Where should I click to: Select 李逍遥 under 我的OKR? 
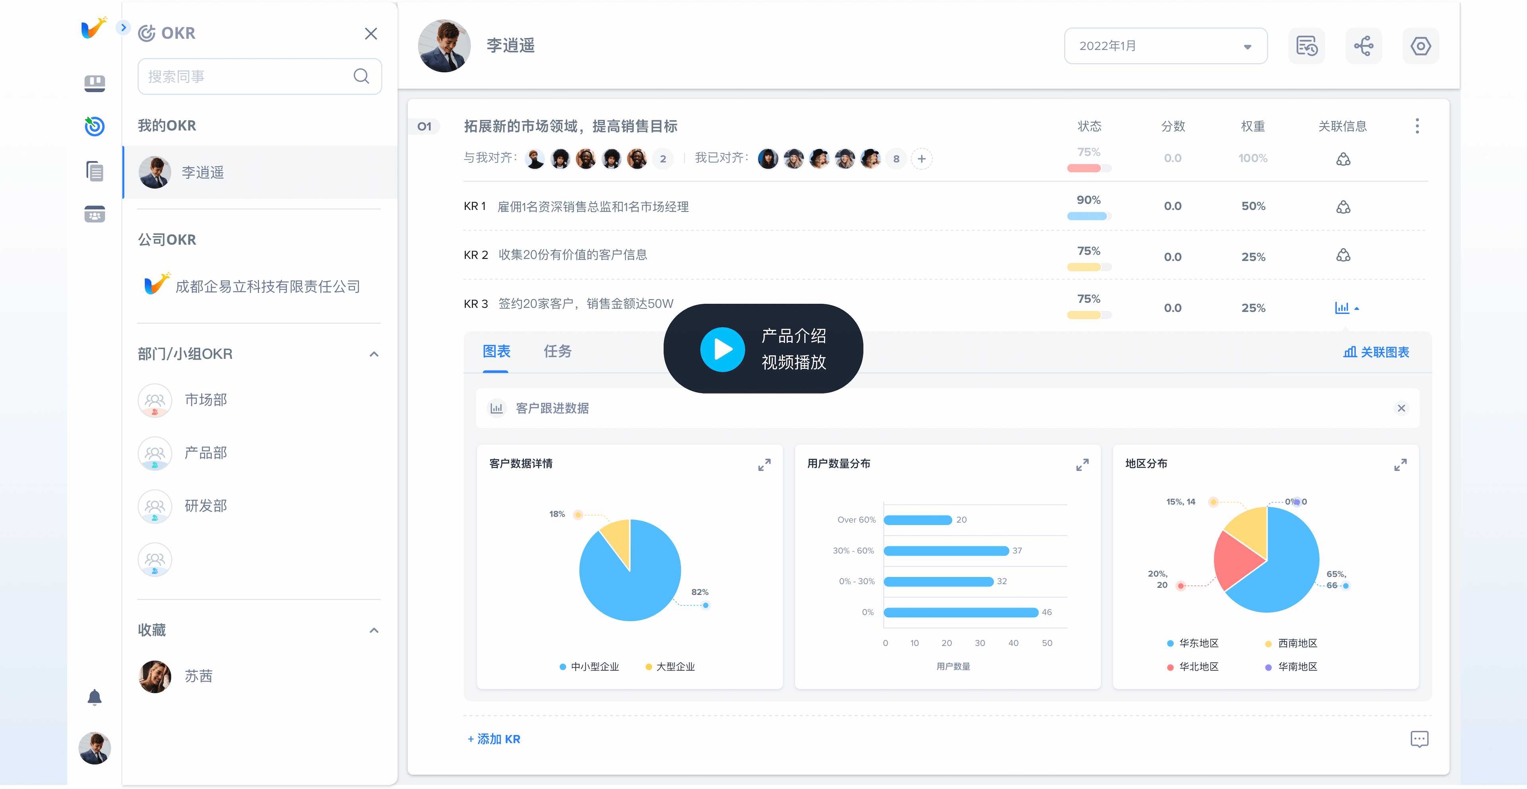(260, 173)
